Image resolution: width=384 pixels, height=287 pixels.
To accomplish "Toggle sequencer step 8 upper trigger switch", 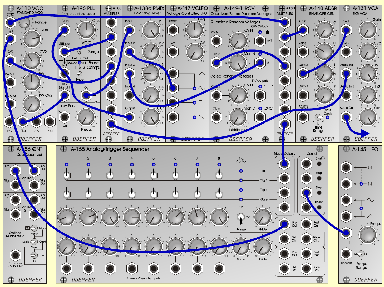I will coord(219,174).
